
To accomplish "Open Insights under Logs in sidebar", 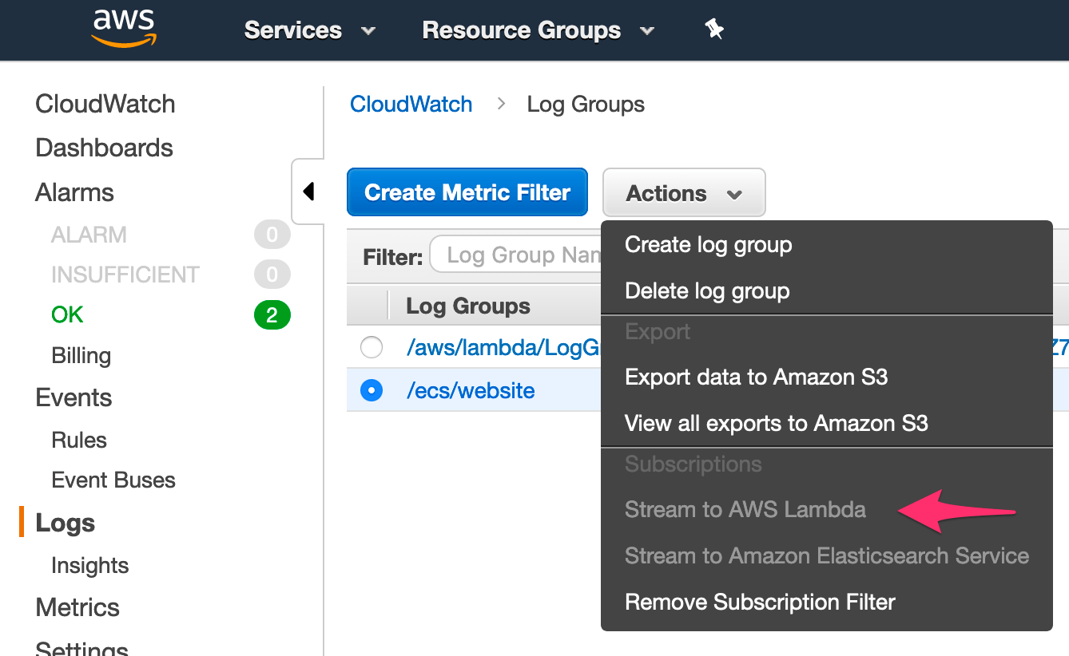I will click(89, 566).
